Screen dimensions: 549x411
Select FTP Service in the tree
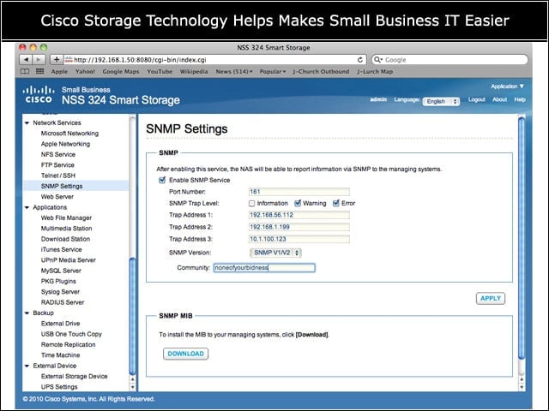point(57,165)
